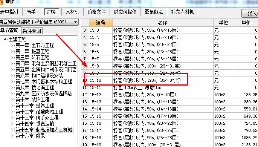Viewport: 258px width, 147px height.
Task: Click price cell 790.52
Action: click(x=246, y=130)
